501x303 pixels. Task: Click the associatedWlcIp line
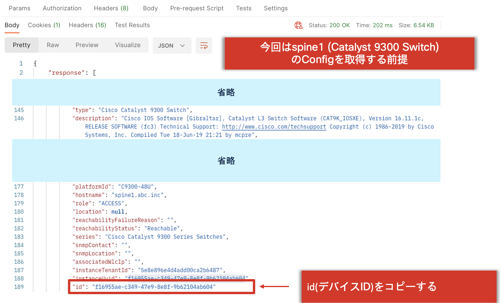(x=108, y=262)
